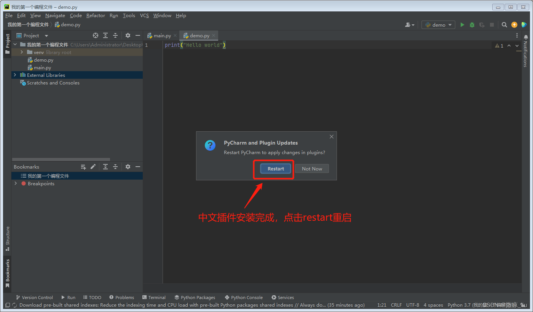Hide the Project panel with minus icon

[138, 35]
